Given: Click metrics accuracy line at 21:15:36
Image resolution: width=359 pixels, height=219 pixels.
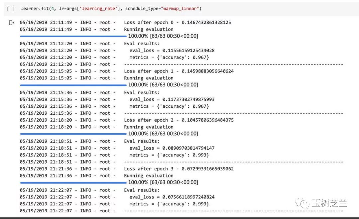Looking at the screenshot, I should point(114,106).
